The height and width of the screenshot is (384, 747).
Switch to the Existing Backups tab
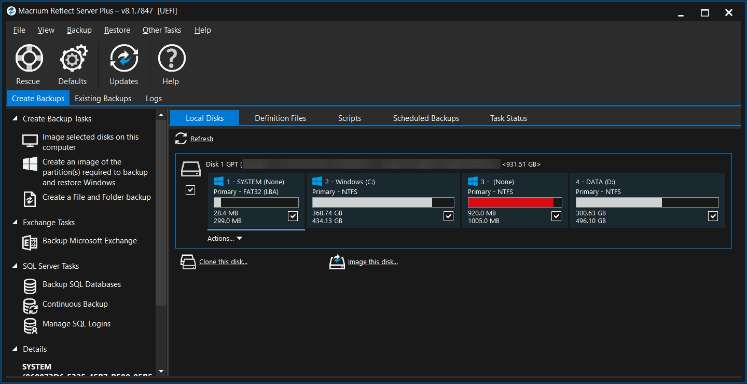(103, 99)
